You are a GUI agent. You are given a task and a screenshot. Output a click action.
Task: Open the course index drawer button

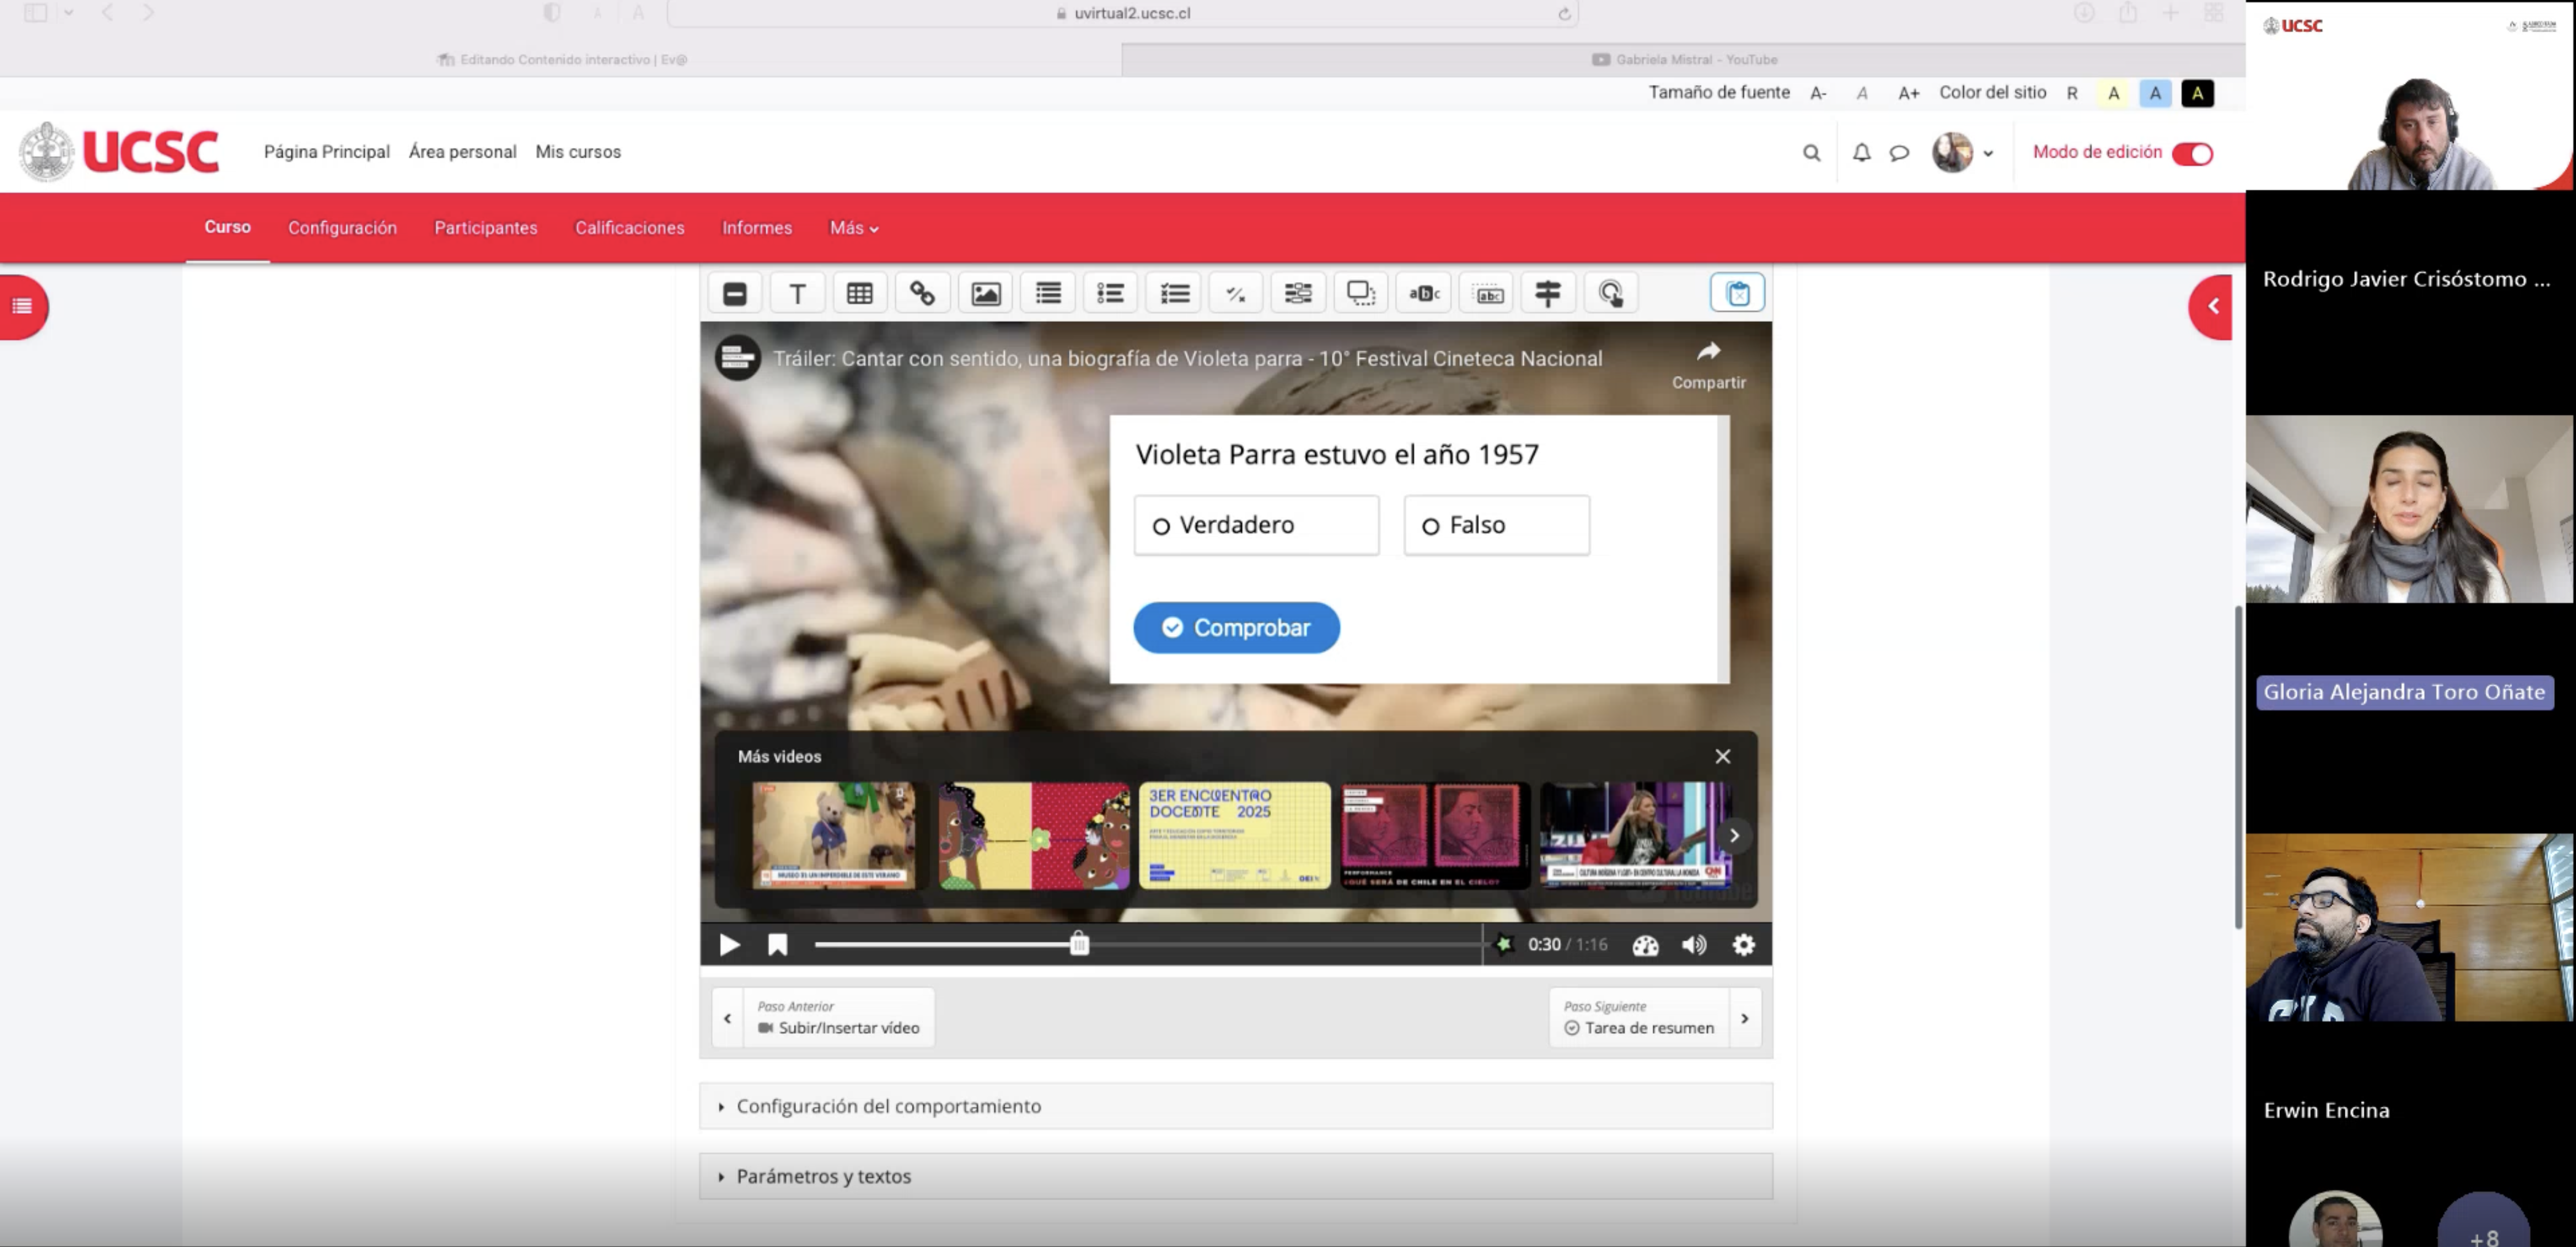pos(22,307)
